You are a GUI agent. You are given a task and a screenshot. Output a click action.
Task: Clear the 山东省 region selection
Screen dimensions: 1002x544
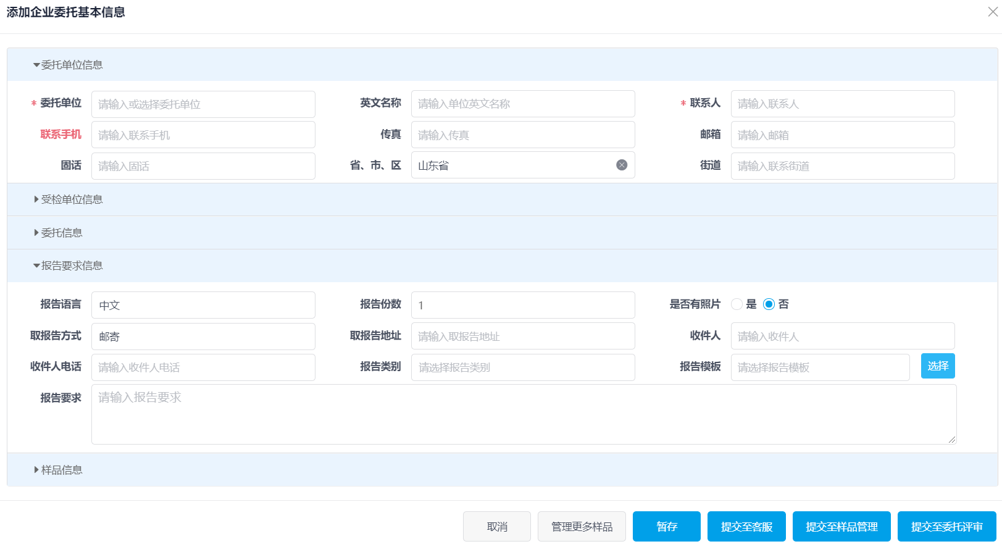pos(622,165)
